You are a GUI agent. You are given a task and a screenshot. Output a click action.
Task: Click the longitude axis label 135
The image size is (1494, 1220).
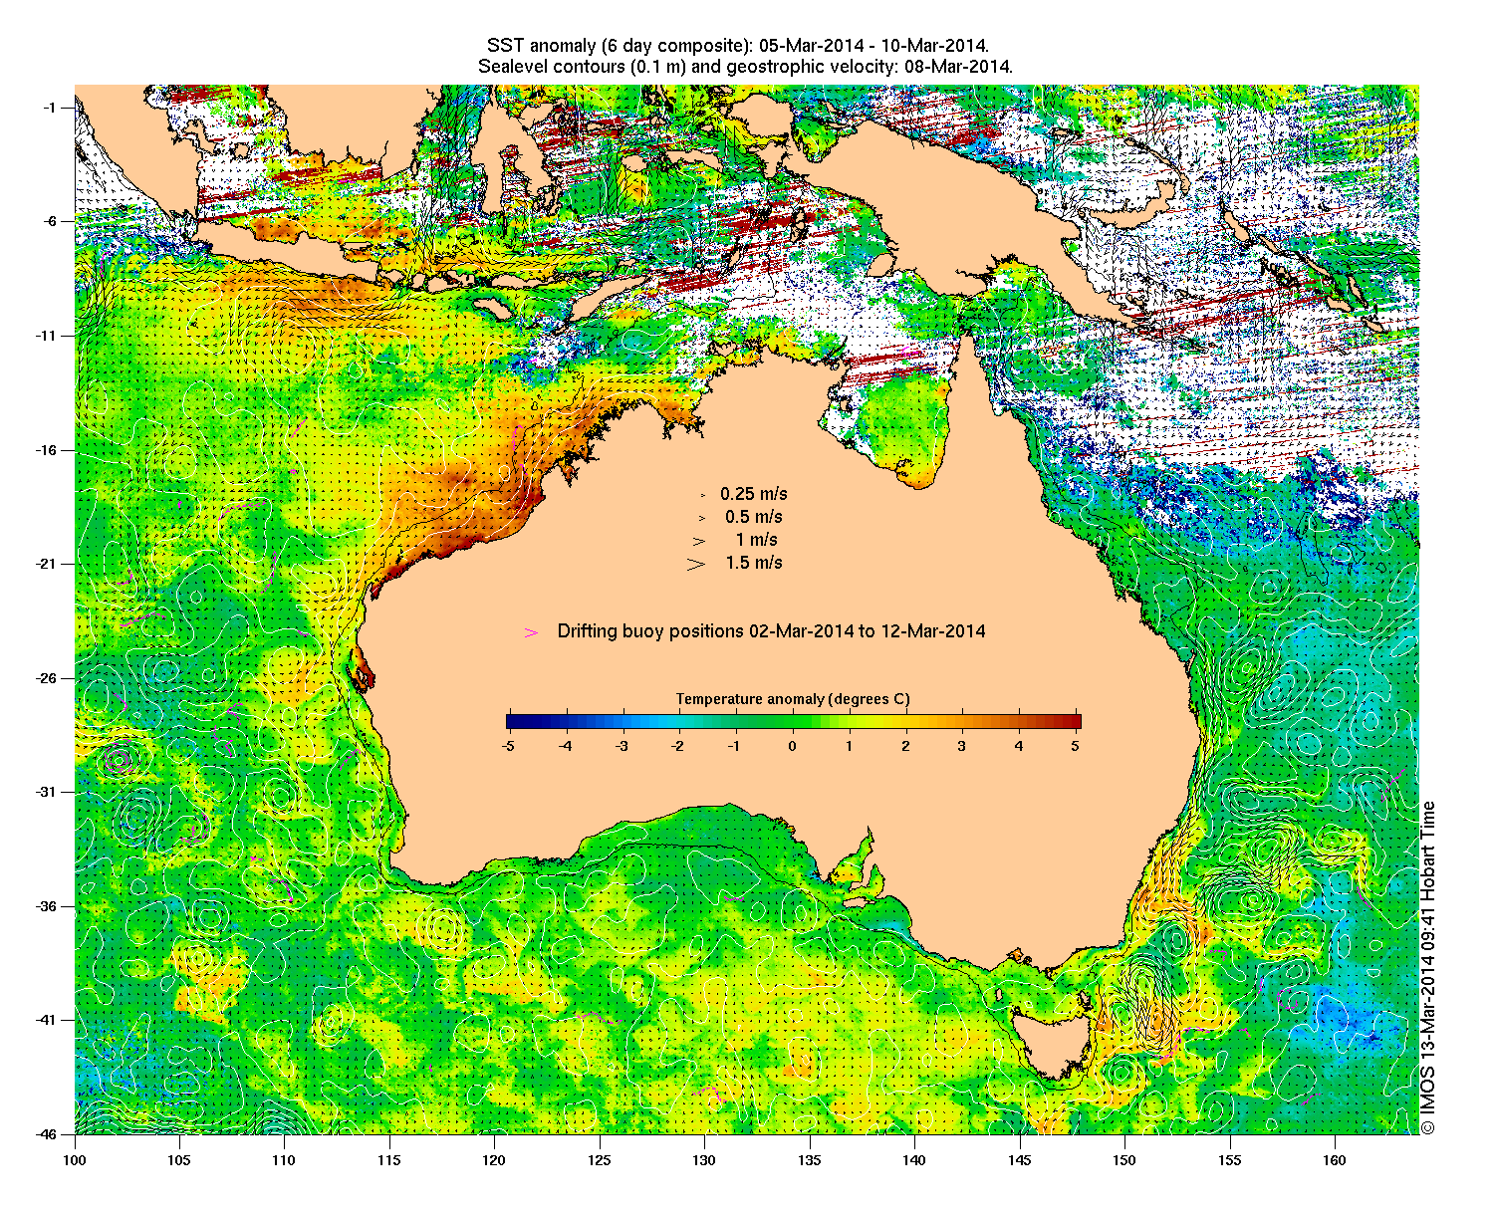point(810,1160)
